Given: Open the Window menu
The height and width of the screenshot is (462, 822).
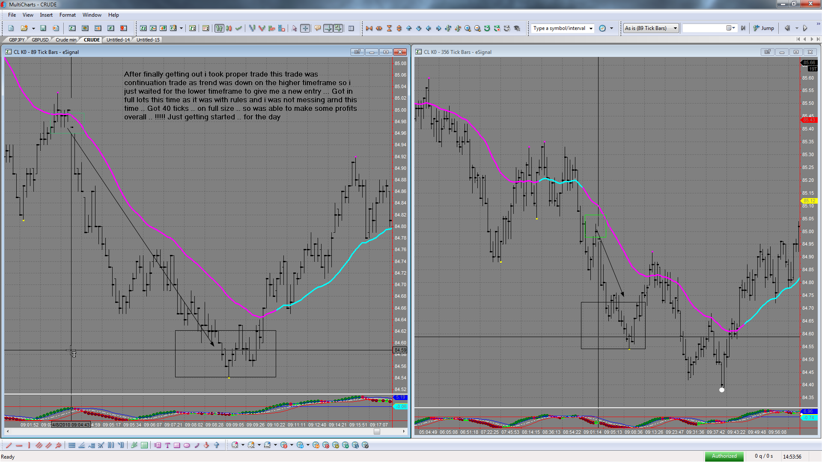Looking at the screenshot, I should point(92,15).
